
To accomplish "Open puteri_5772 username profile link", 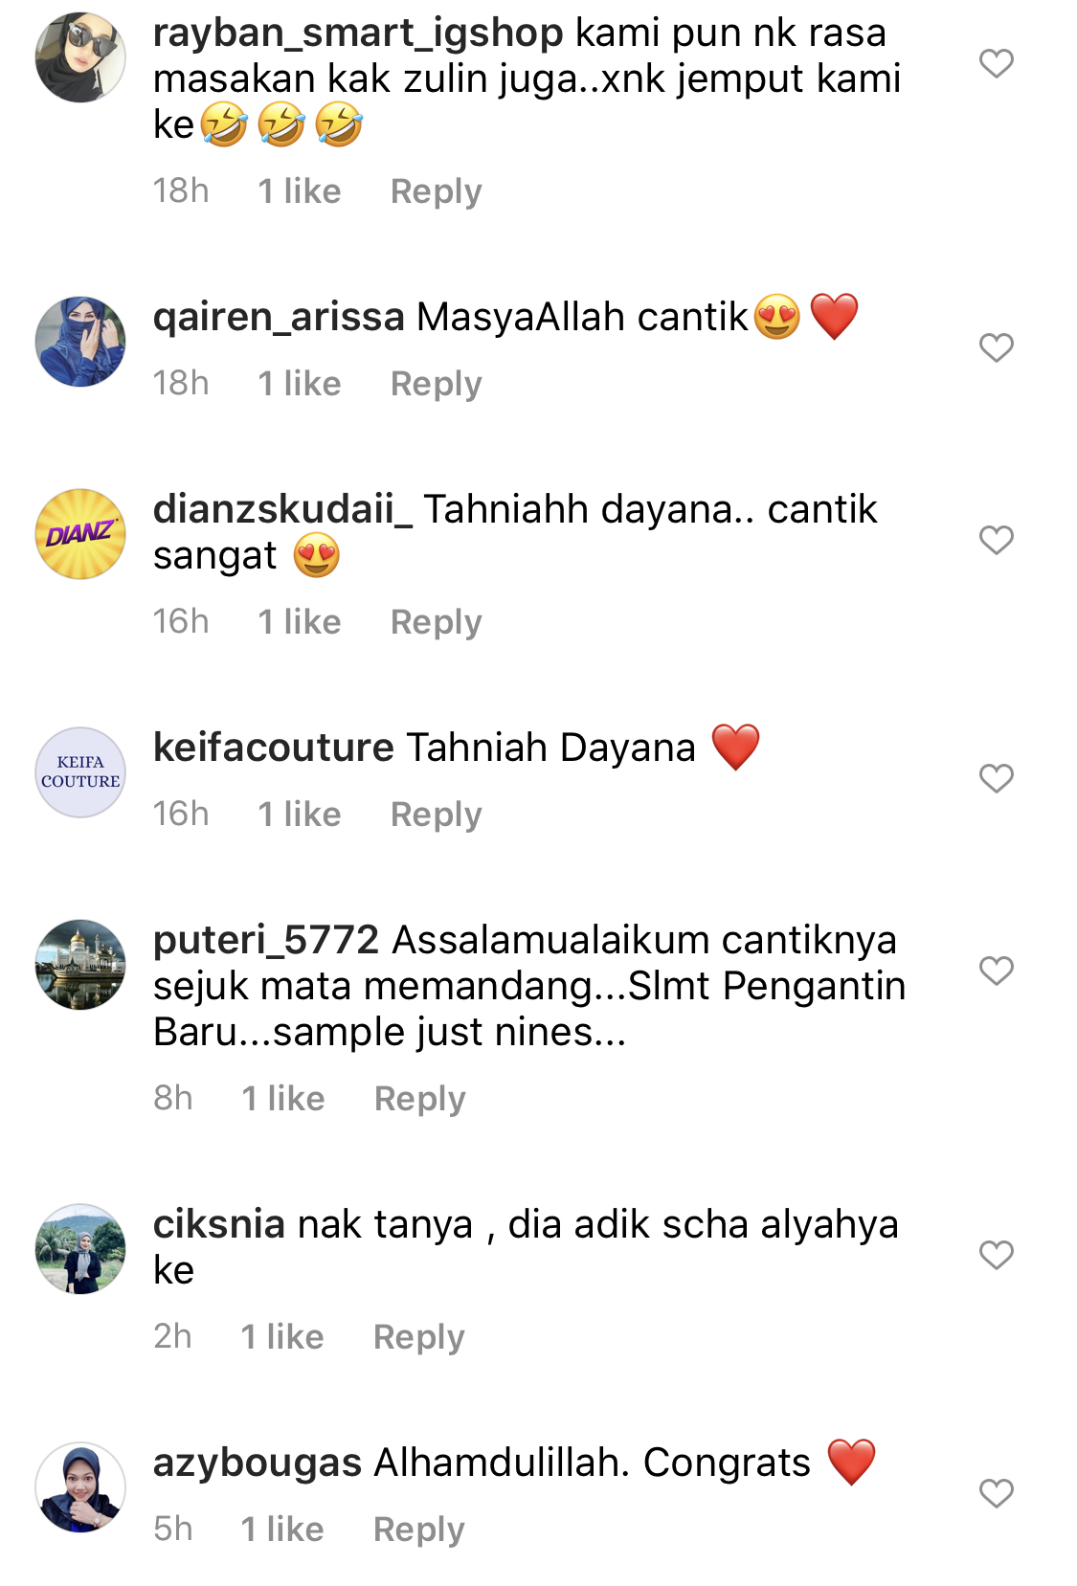I will click(266, 941).
